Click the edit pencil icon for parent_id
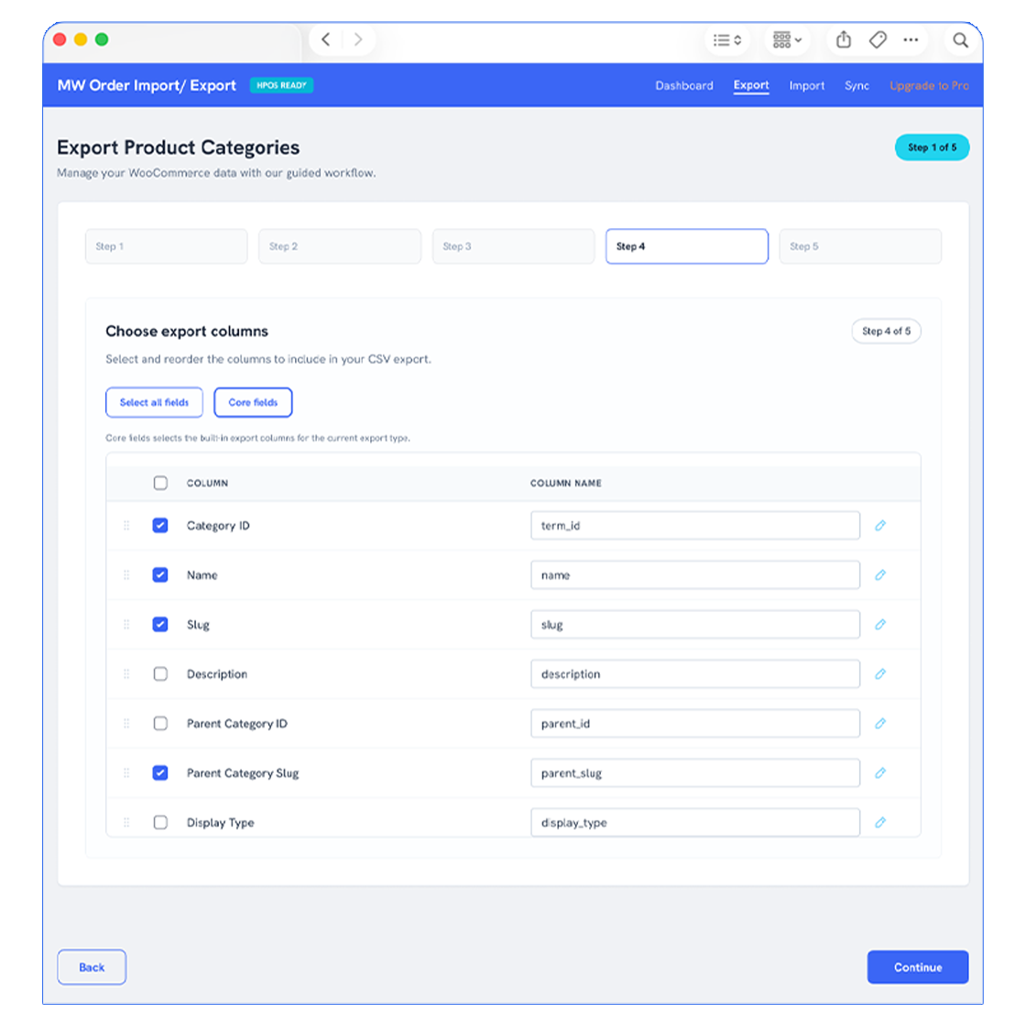 pyautogui.click(x=880, y=723)
